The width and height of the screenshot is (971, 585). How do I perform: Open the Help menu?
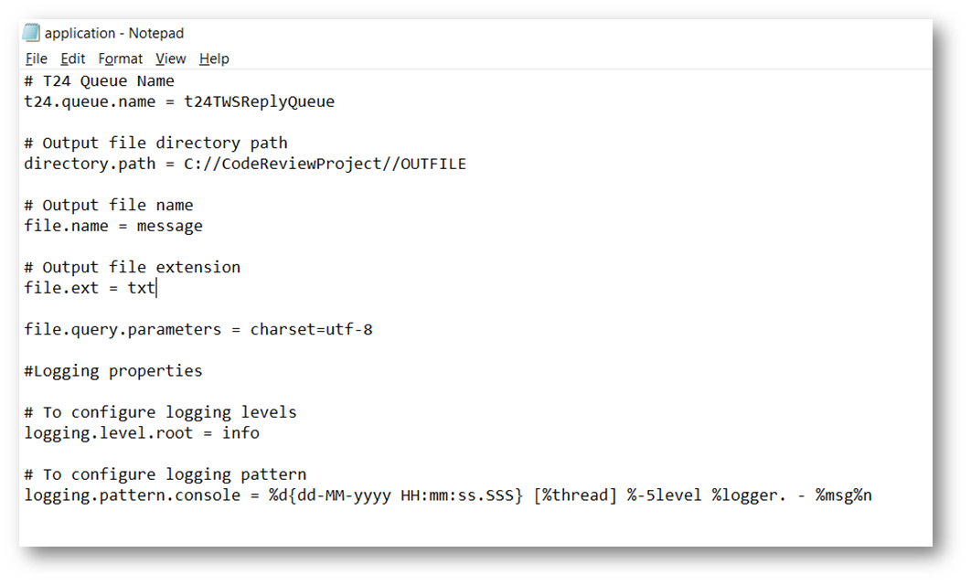click(214, 58)
